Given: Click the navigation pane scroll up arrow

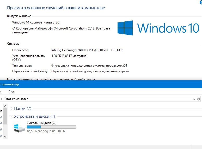Looking at the screenshot, I should (x=5, y=106).
